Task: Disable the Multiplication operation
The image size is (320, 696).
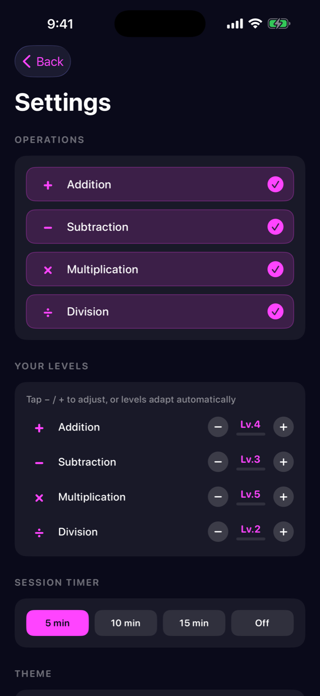Action: pyautogui.click(x=275, y=269)
